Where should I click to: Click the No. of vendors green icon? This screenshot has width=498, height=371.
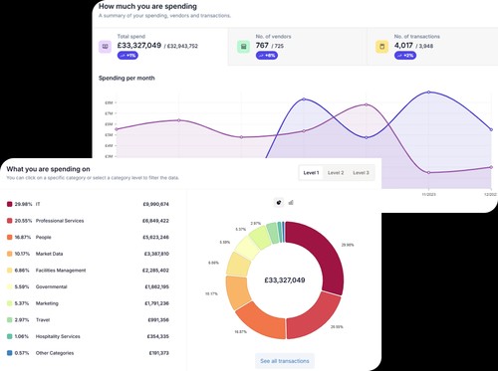pyautogui.click(x=243, y=47)
